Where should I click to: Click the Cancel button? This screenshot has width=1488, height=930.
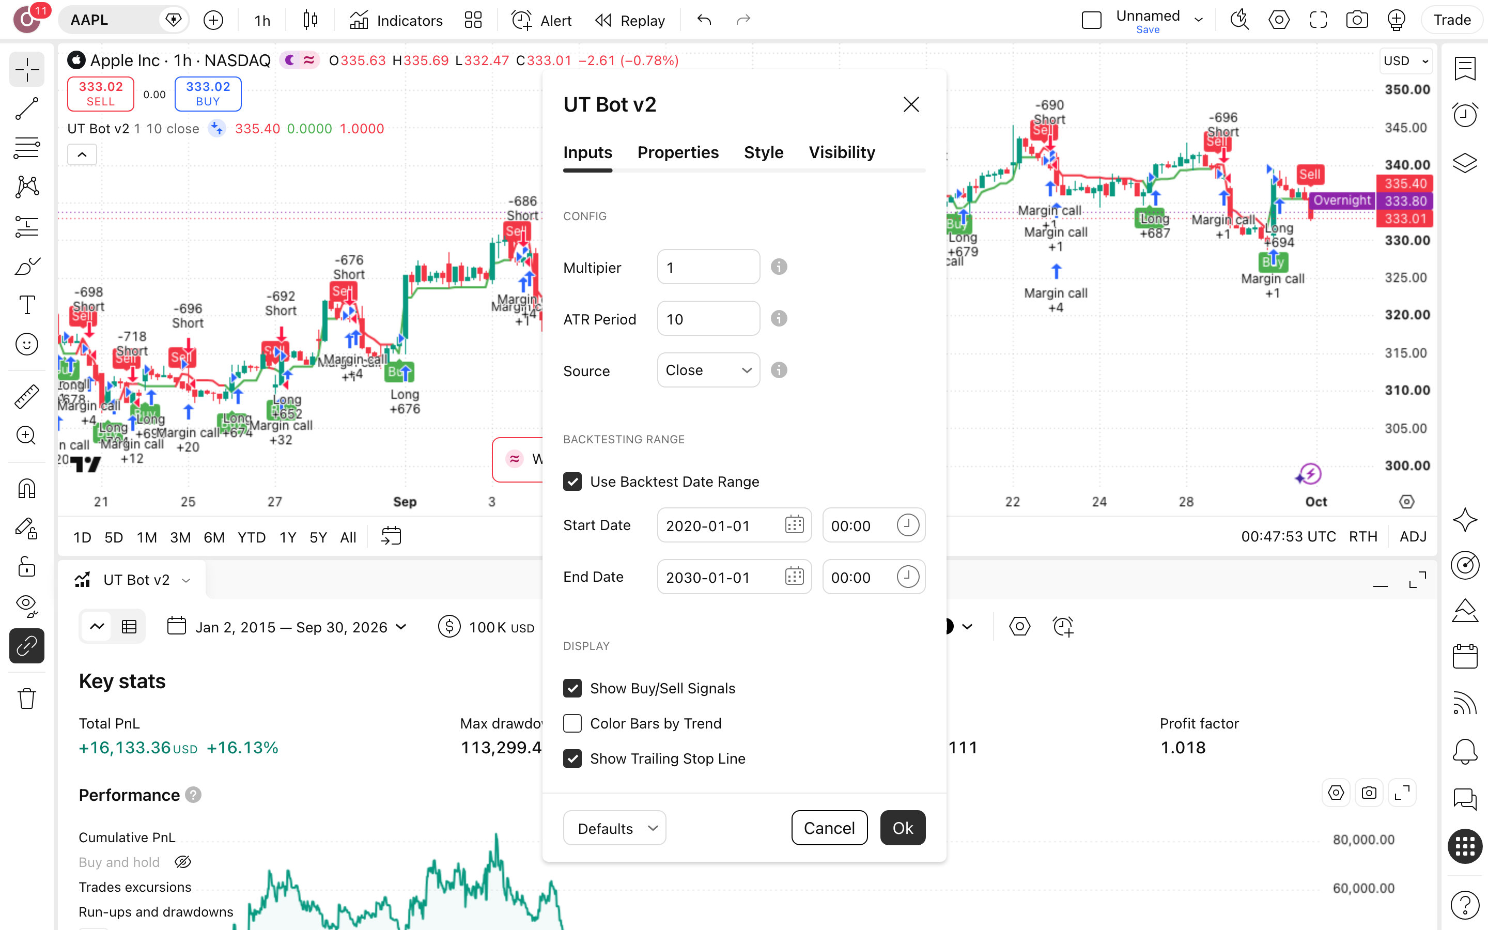point(829,828)
